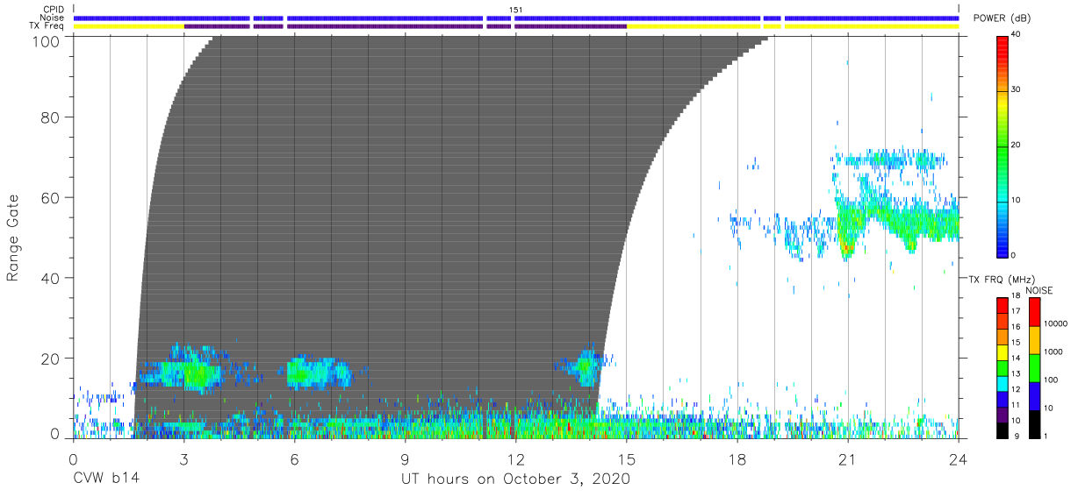Click the 21 tick on UT hours axis

click(847, 458)
